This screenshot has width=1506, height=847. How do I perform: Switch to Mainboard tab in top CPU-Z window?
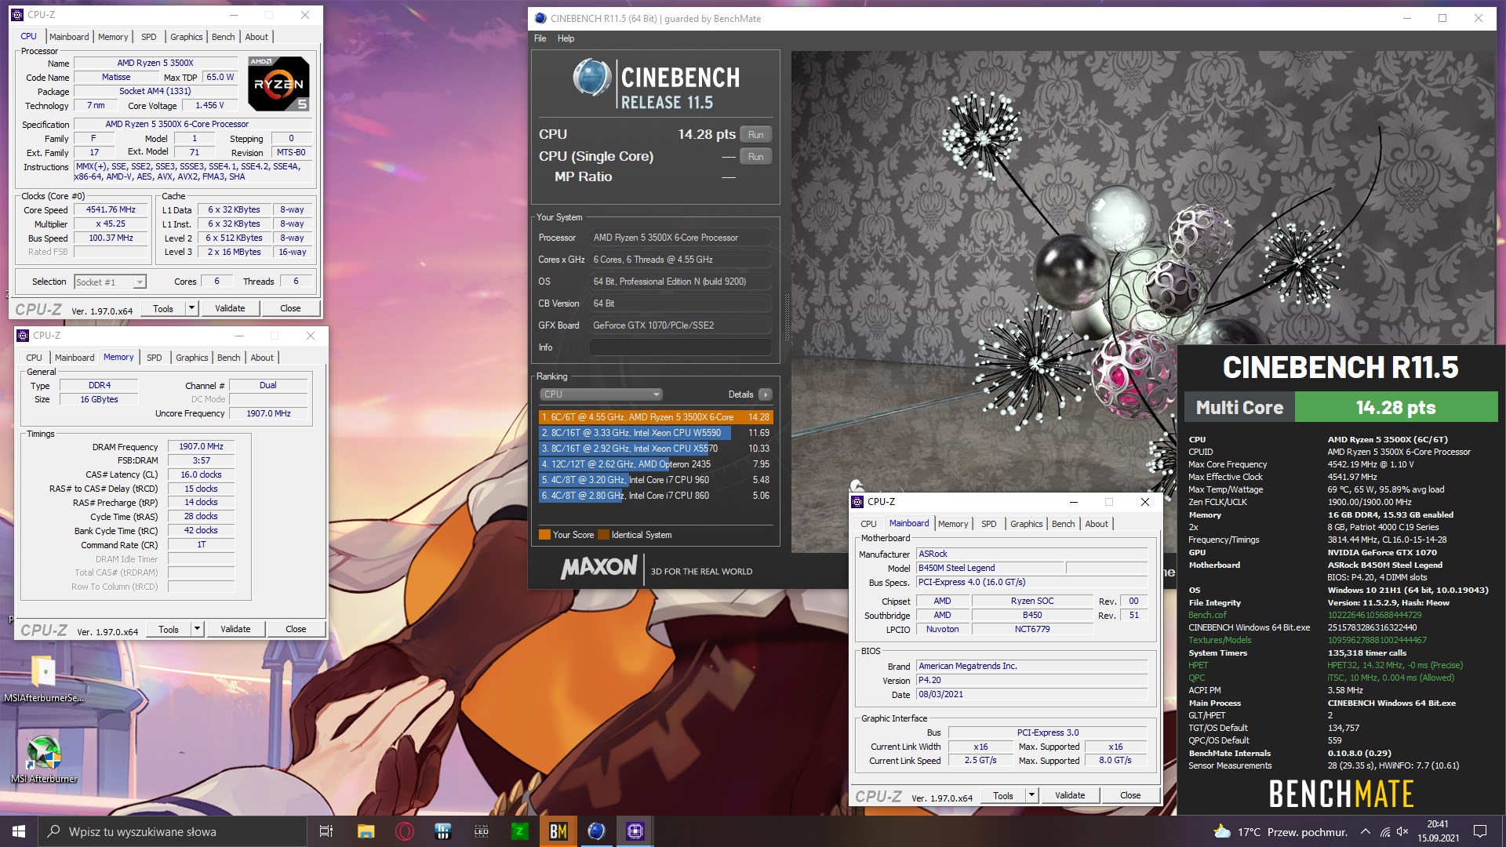69,37
